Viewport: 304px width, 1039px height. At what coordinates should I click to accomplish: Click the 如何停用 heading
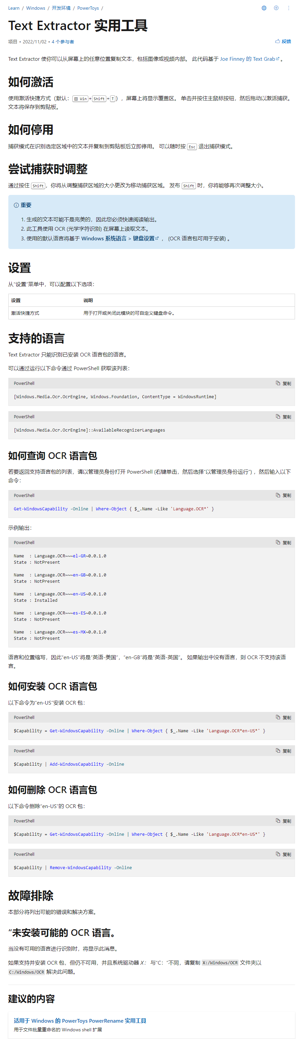(31, 129)
